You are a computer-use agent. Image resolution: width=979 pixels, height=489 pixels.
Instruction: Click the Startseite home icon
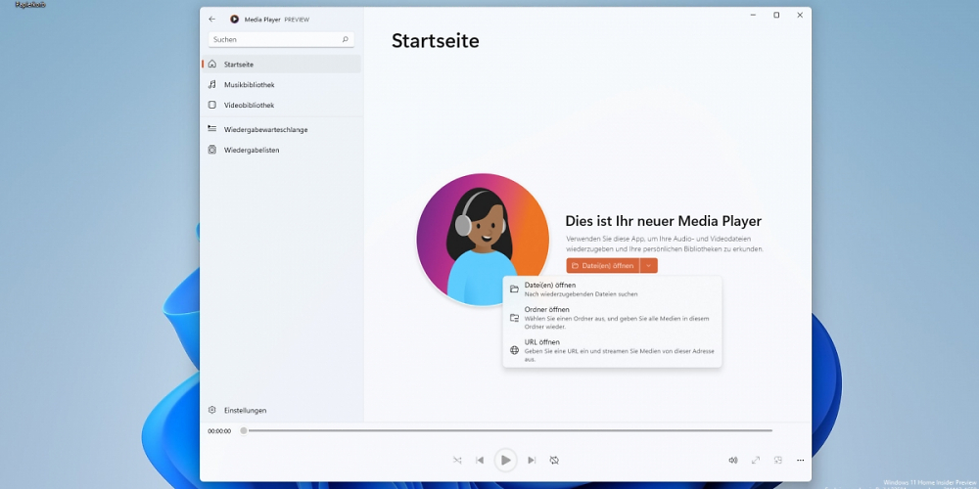[212, 65]
